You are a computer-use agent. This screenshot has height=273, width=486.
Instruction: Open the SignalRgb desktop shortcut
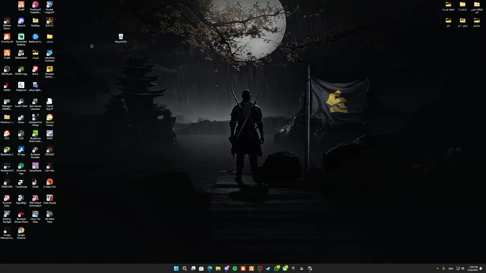click(21, 199)
